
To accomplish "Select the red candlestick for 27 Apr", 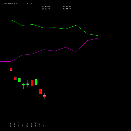I will pos(40,91).
